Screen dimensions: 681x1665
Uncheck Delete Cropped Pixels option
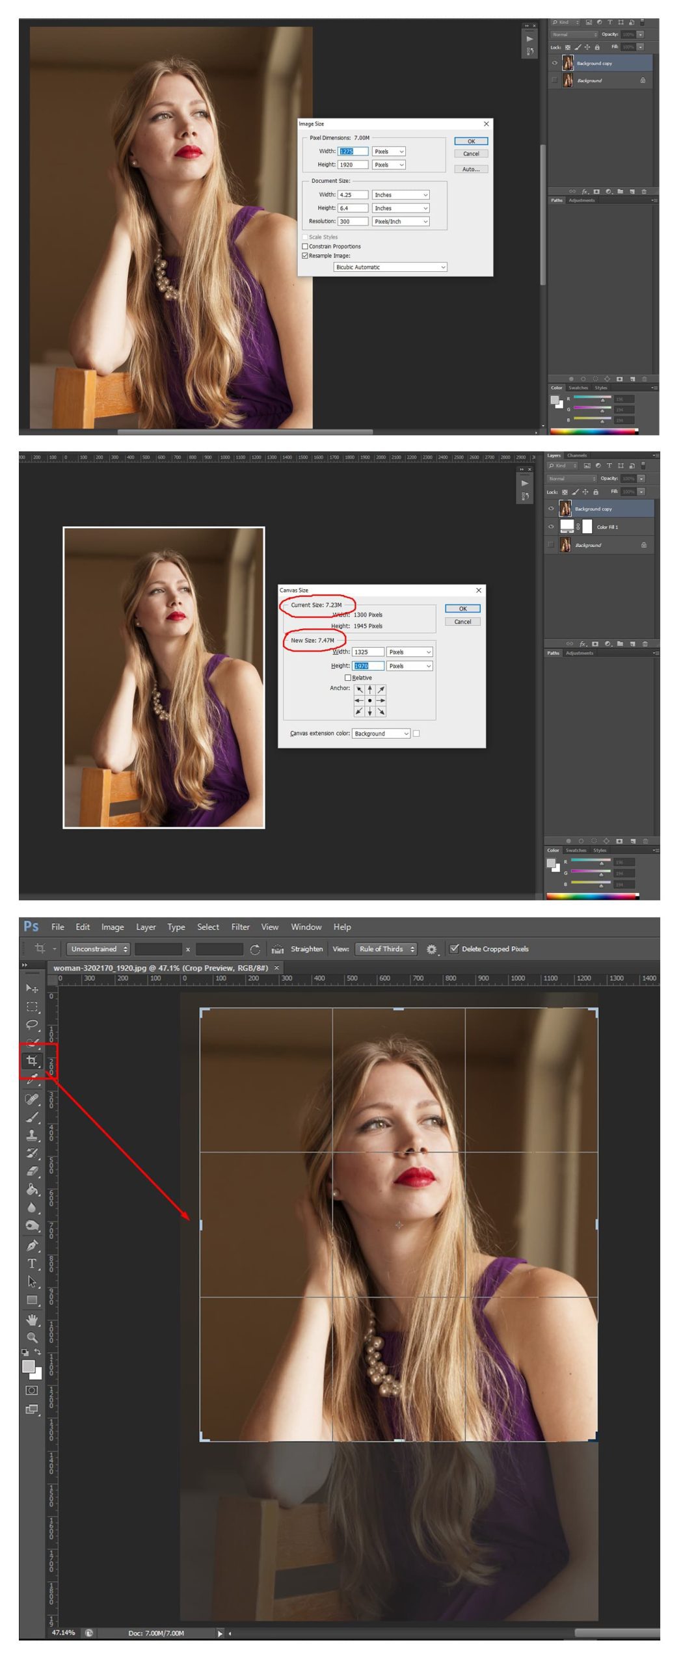coord(454,948)
